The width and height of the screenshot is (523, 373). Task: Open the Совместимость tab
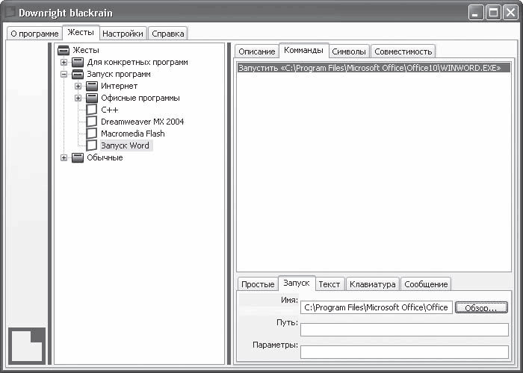pyautogui.click(x=403, y=51)
